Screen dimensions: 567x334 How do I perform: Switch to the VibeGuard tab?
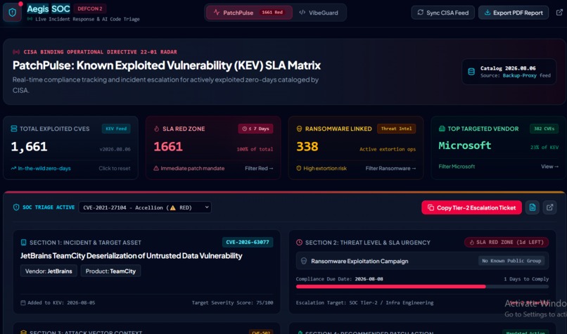pos(319,13)
